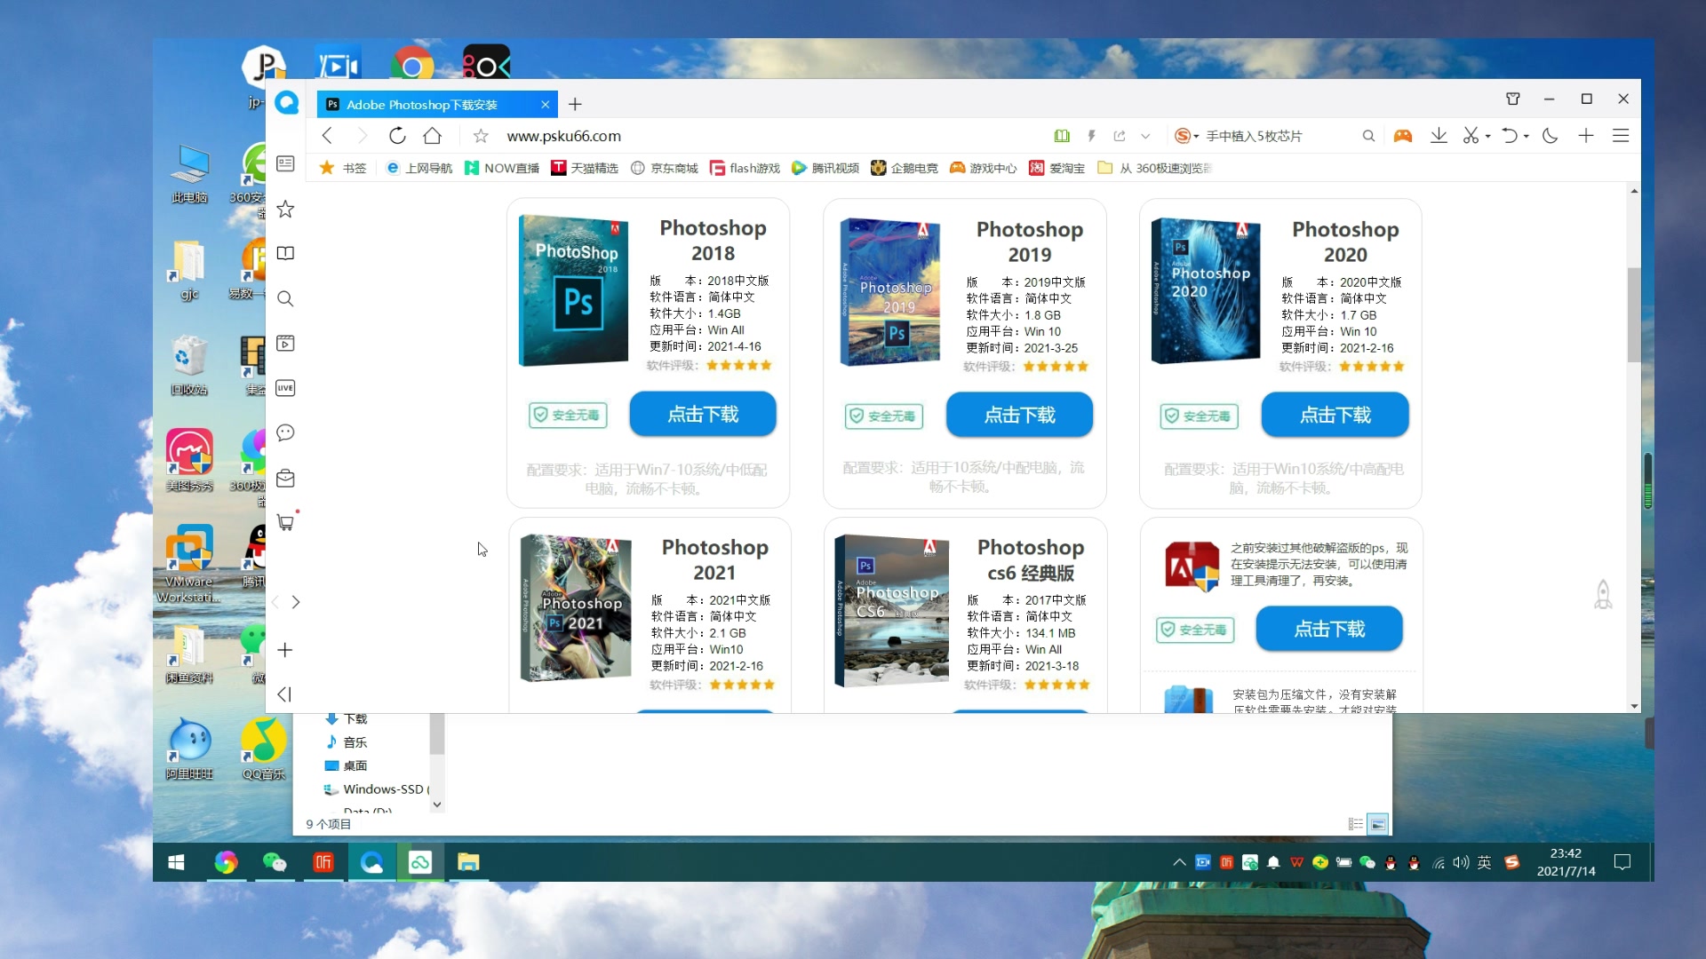
Task: Collapse the sidebar with the arrow toggle
Action: (284, 694)
